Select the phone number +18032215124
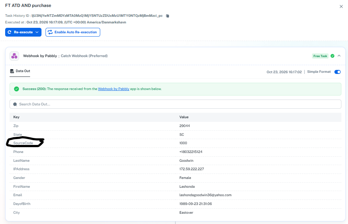The height and width of the screenshot is (224, 348). [x=191, y=152]
